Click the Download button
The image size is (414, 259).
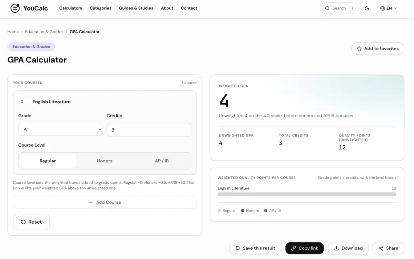pyautogui.click(x=348, y=248)
